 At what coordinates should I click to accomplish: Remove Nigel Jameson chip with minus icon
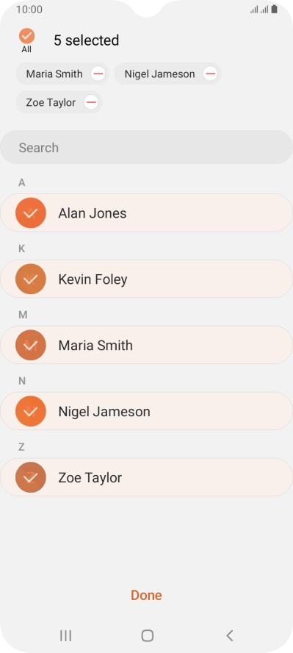(210, 74)
